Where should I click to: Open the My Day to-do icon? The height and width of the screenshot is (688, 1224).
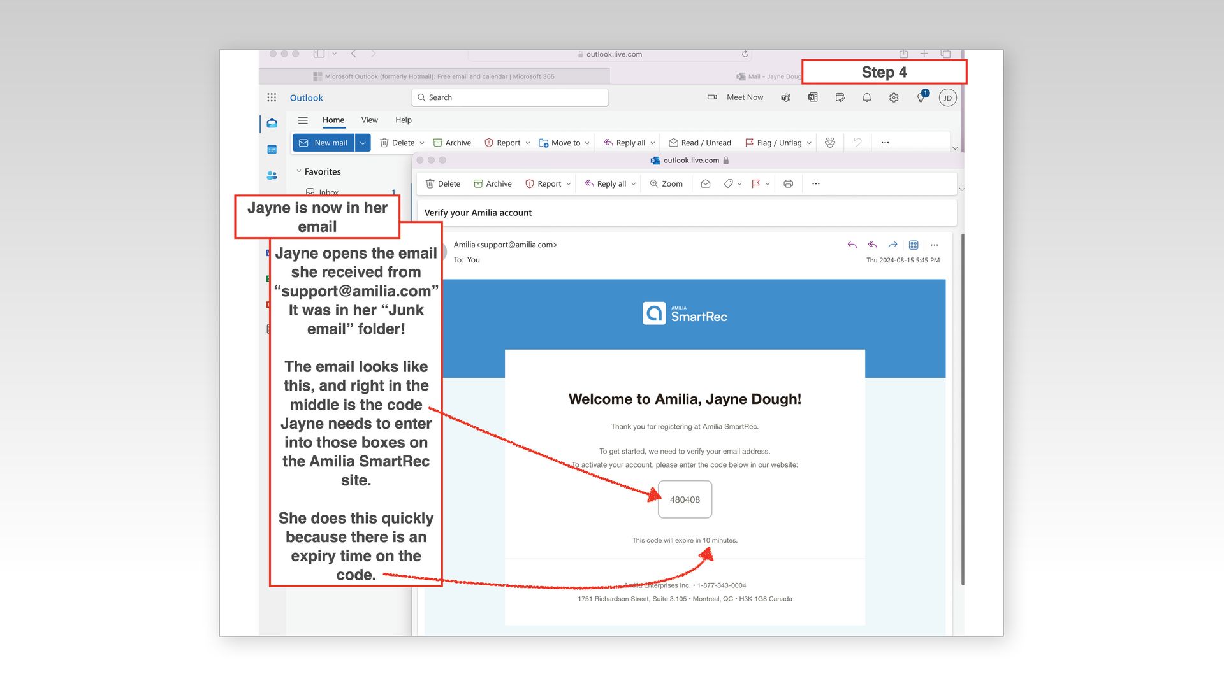pos(840,97)
